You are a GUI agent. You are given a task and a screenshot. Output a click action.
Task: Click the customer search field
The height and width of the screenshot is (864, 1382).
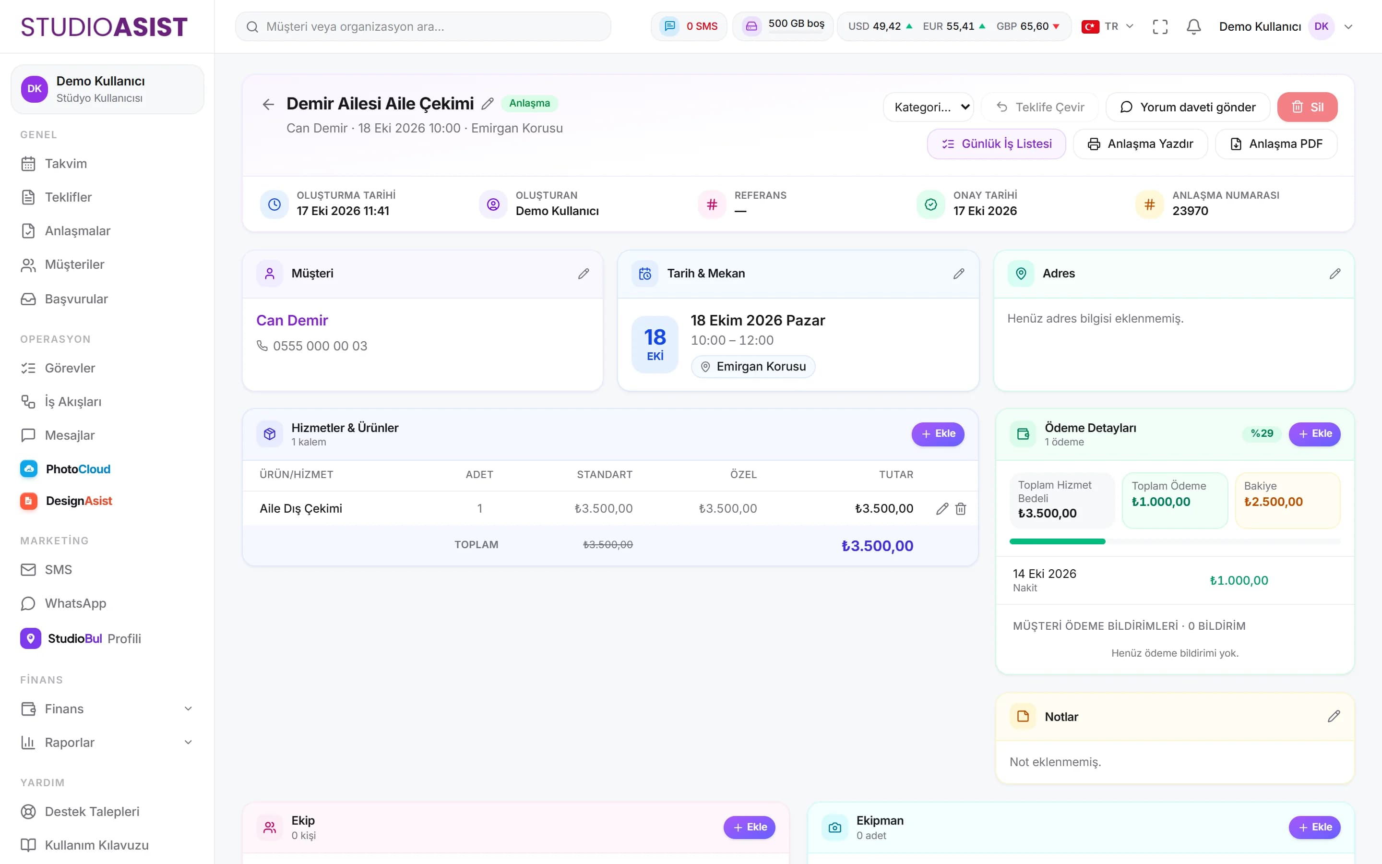click(x=423, y=26)
